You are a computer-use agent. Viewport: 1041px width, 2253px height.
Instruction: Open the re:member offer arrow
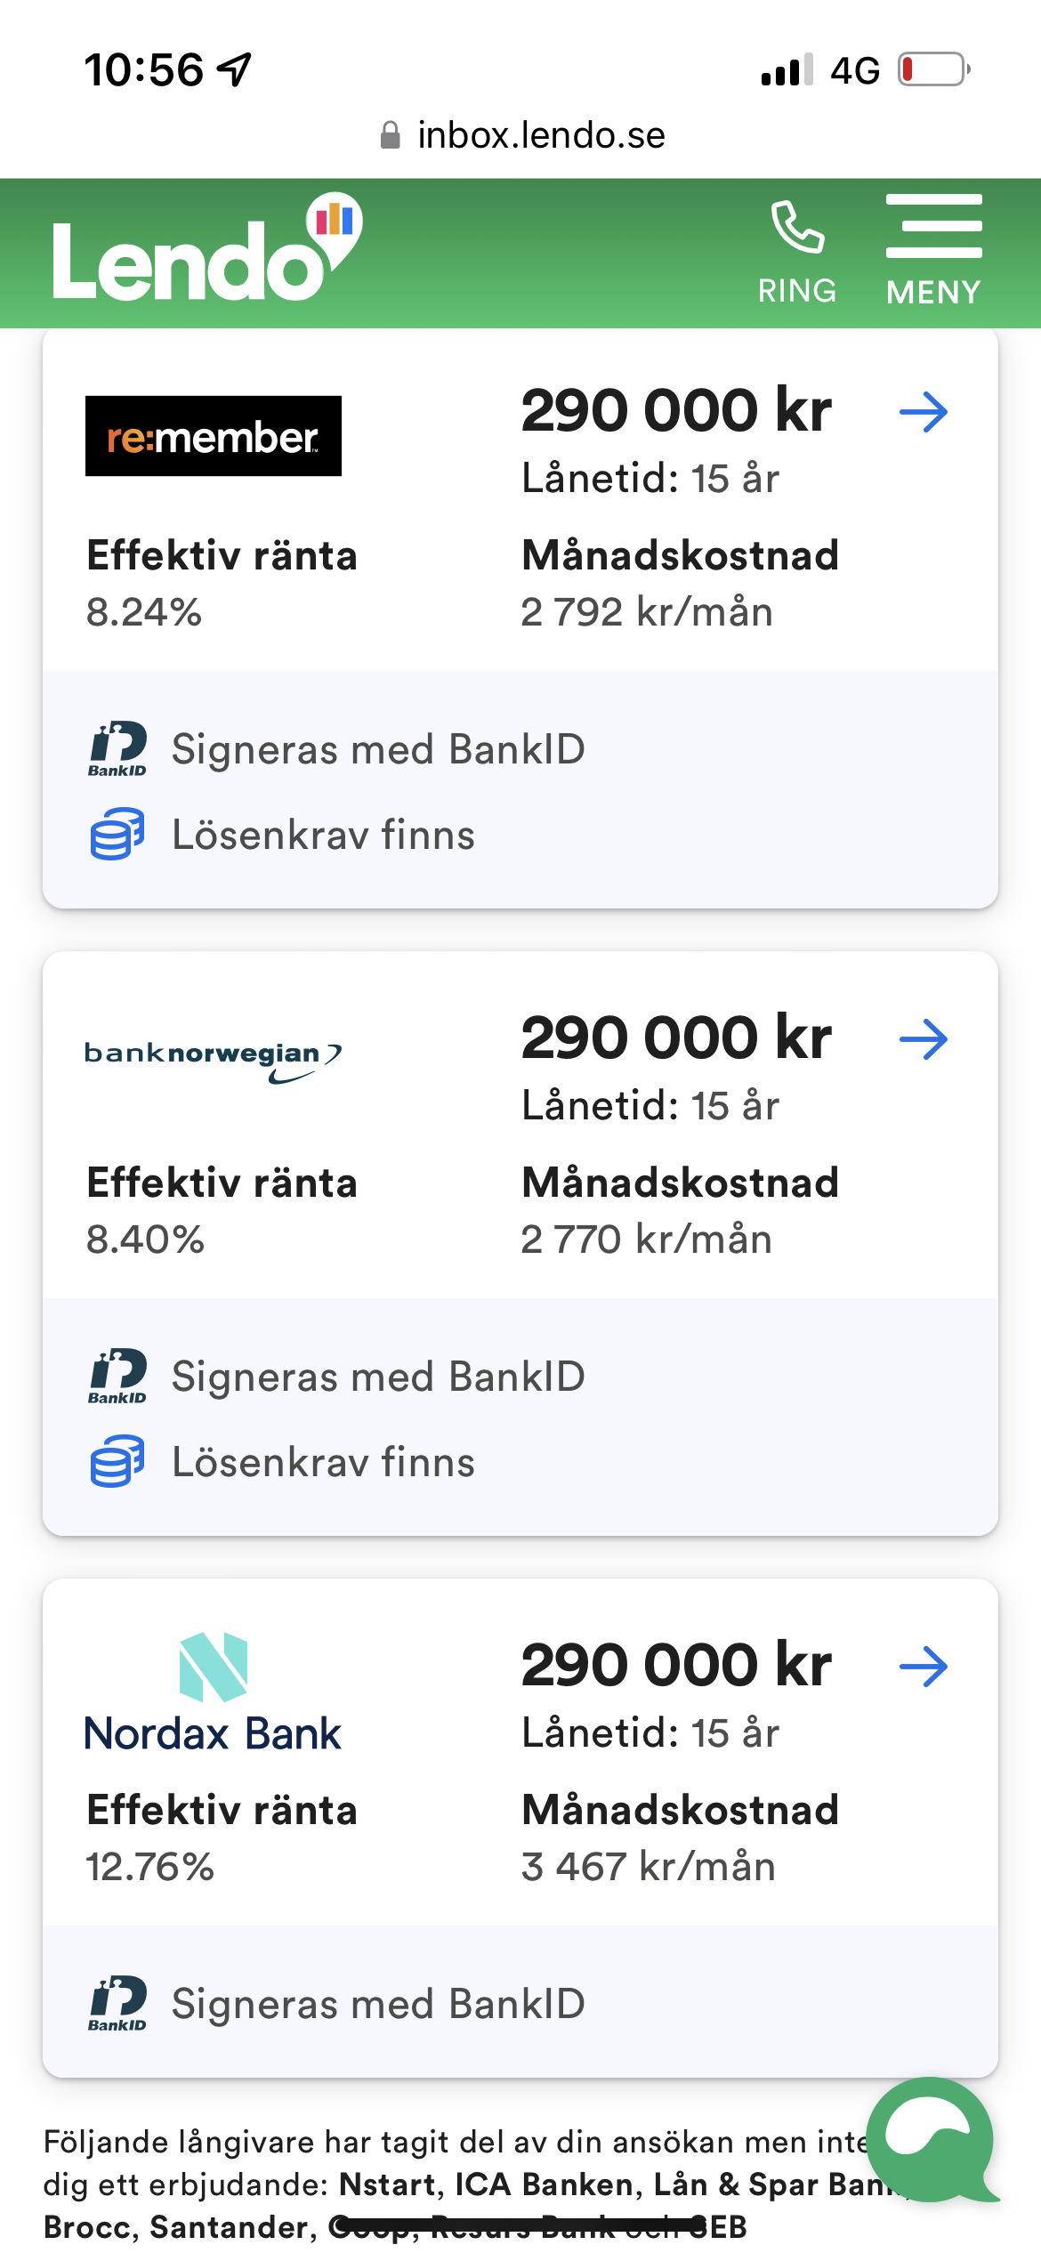pos(924,412)
